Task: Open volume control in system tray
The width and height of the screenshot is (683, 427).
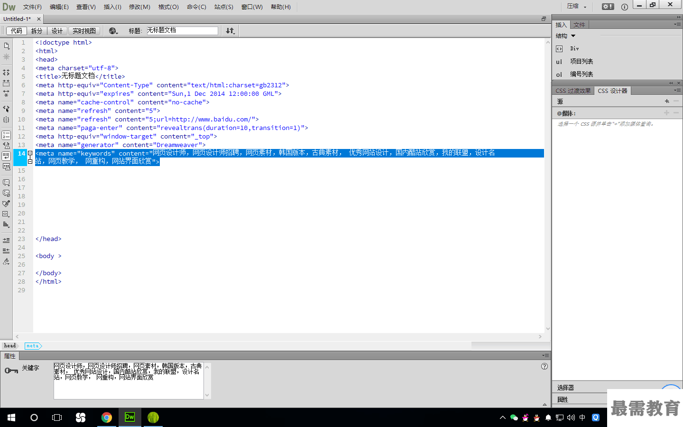Action: coord(571,418)
